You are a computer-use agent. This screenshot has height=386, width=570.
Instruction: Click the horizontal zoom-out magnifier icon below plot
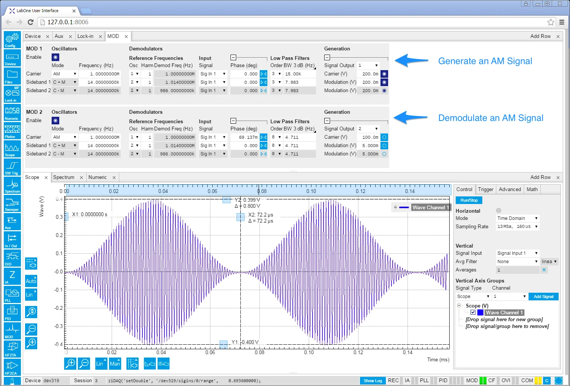coord(84,364)
